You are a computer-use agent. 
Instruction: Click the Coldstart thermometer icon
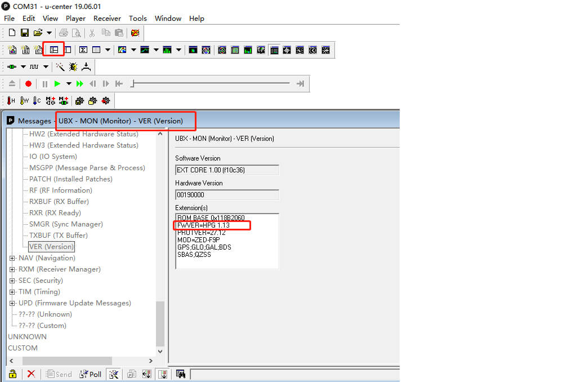point(37,100)
